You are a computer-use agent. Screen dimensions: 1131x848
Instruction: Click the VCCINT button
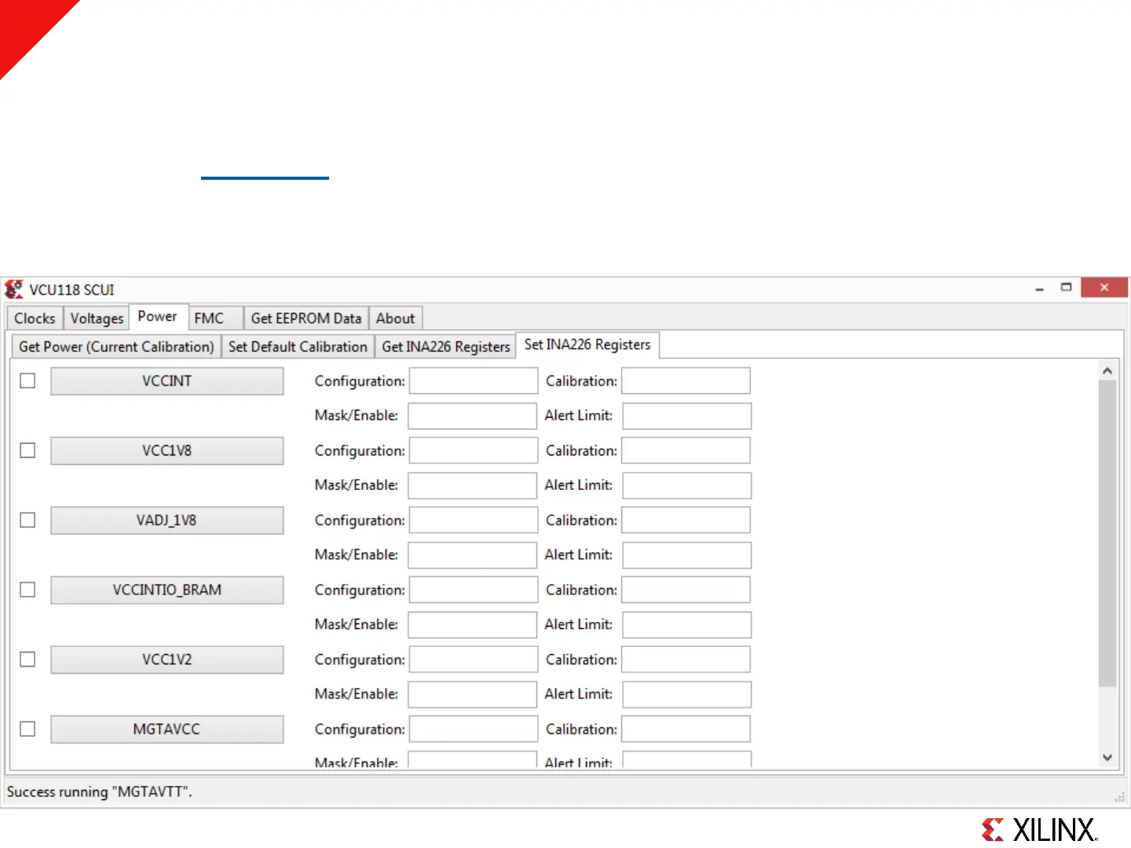[x=167, y=381]
